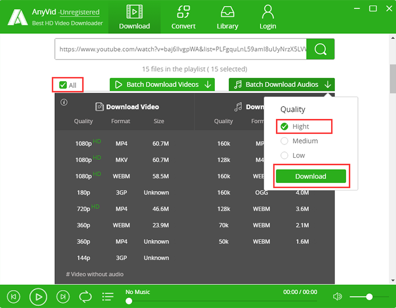
Task: Click previous track button
Action: tap(13, 296)
